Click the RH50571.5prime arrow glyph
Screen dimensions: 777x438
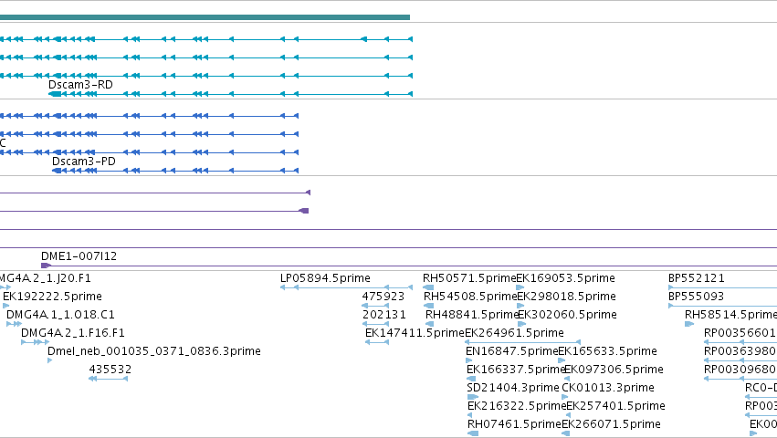coord(428,287)
